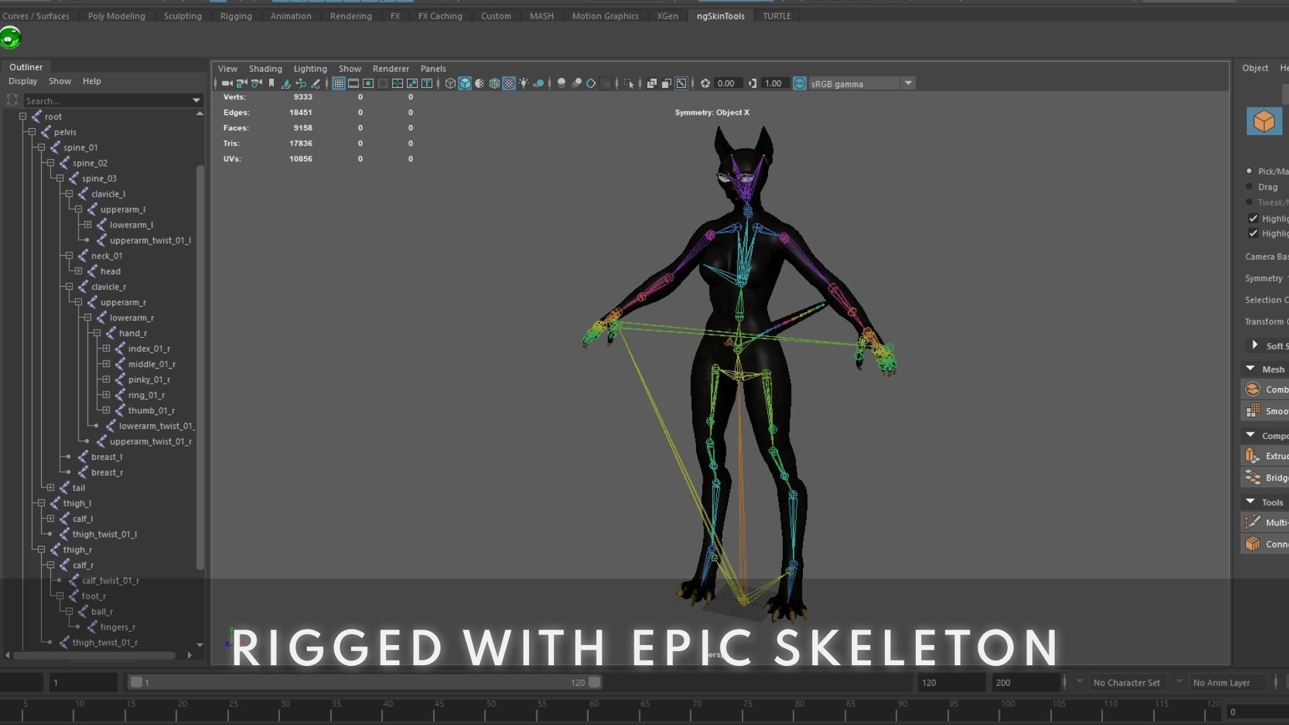Click the Smooth Shade All icon
Viewport: 1289px width, 725px height.
point(465,83)
